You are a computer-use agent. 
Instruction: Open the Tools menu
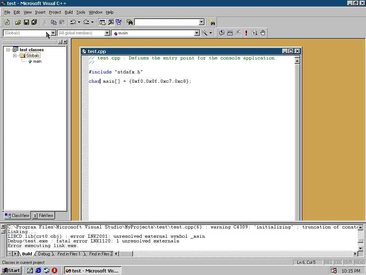pos(81,12)
